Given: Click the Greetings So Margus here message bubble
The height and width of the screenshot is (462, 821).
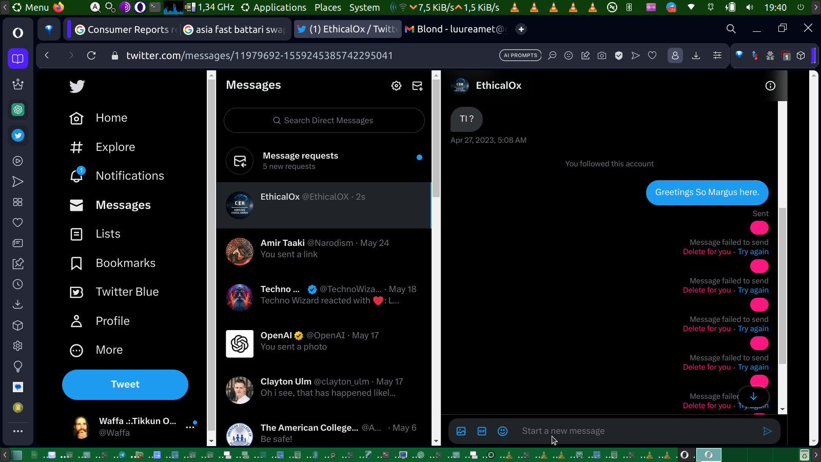Looking at the screenshot, I should click(x=707, y=192).
